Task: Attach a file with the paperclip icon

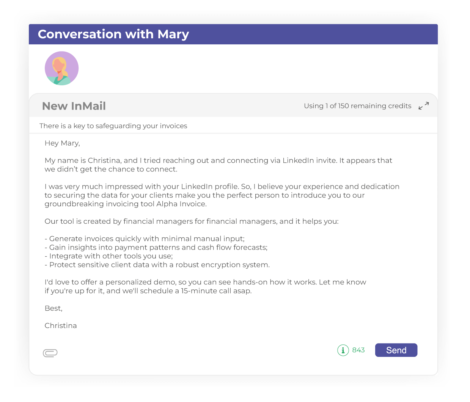Action: [50, 353]
